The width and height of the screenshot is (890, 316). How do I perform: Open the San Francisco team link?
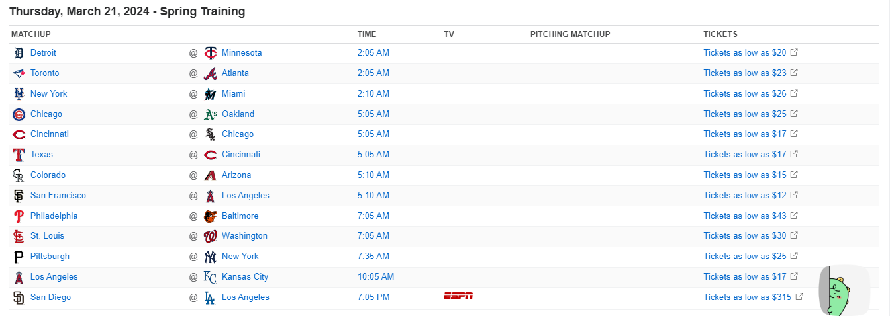coord(58,195)
